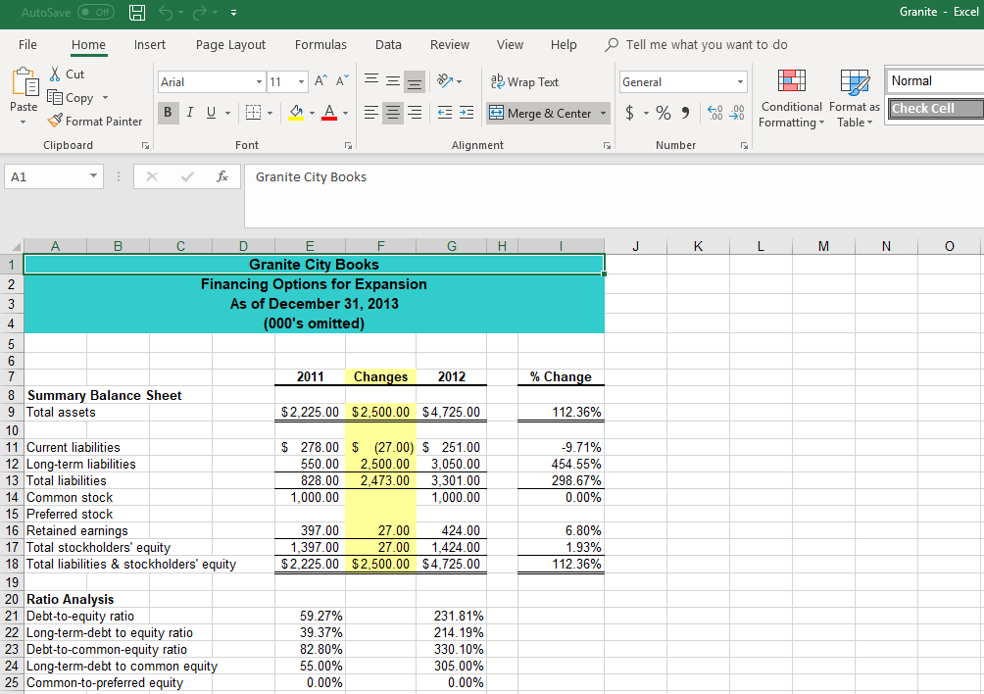
Task: Click Align Right icon
Action: click(x=415, y=113)
